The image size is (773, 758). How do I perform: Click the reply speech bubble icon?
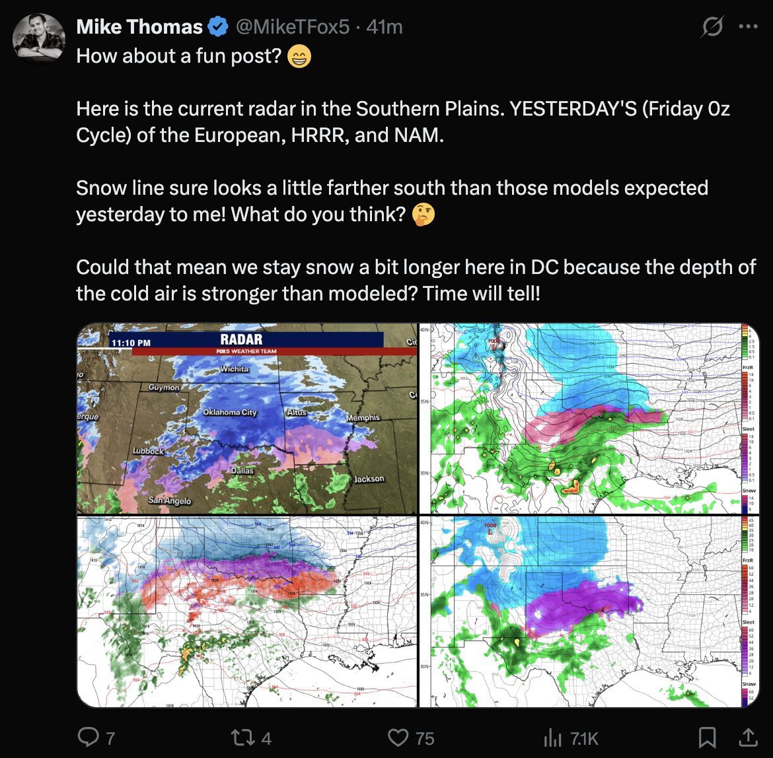(x=89, y=737)
